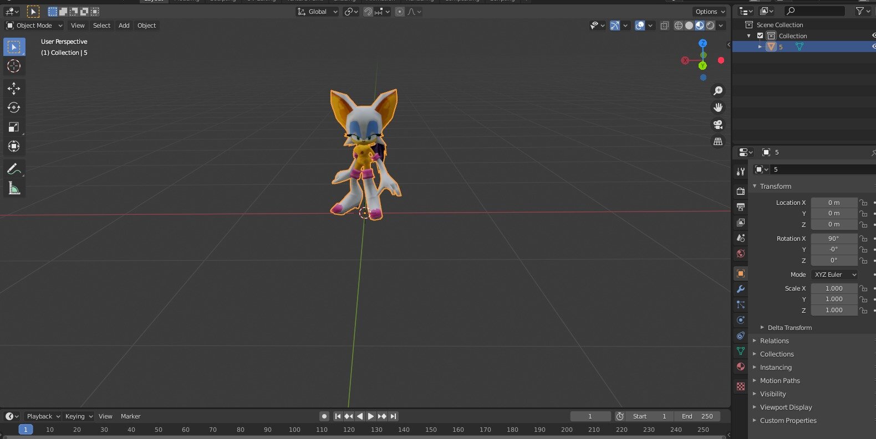Click the Rotation X value field

[x=834, y=239]
